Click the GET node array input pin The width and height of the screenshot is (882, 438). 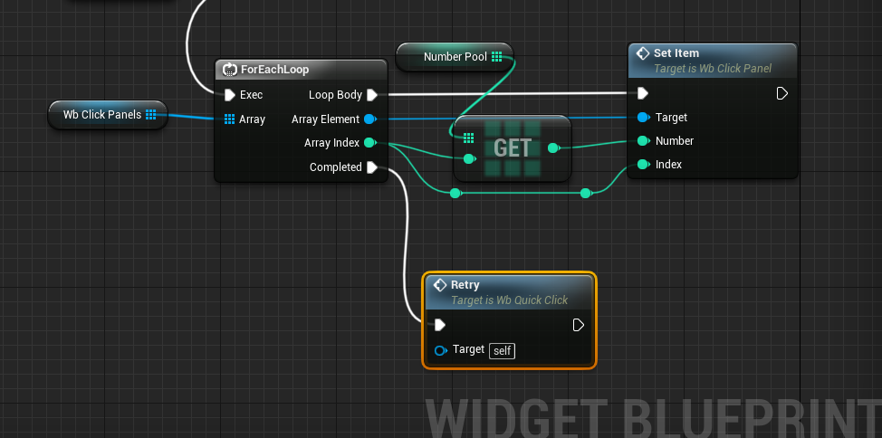pyautogui.click(x=468, y=138)
